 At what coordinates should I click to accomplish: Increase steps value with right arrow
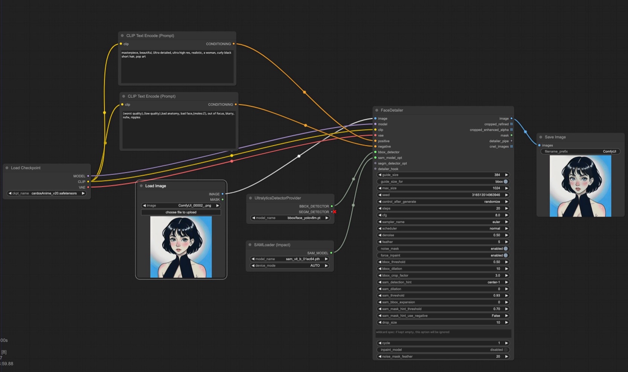pos(506,208)
